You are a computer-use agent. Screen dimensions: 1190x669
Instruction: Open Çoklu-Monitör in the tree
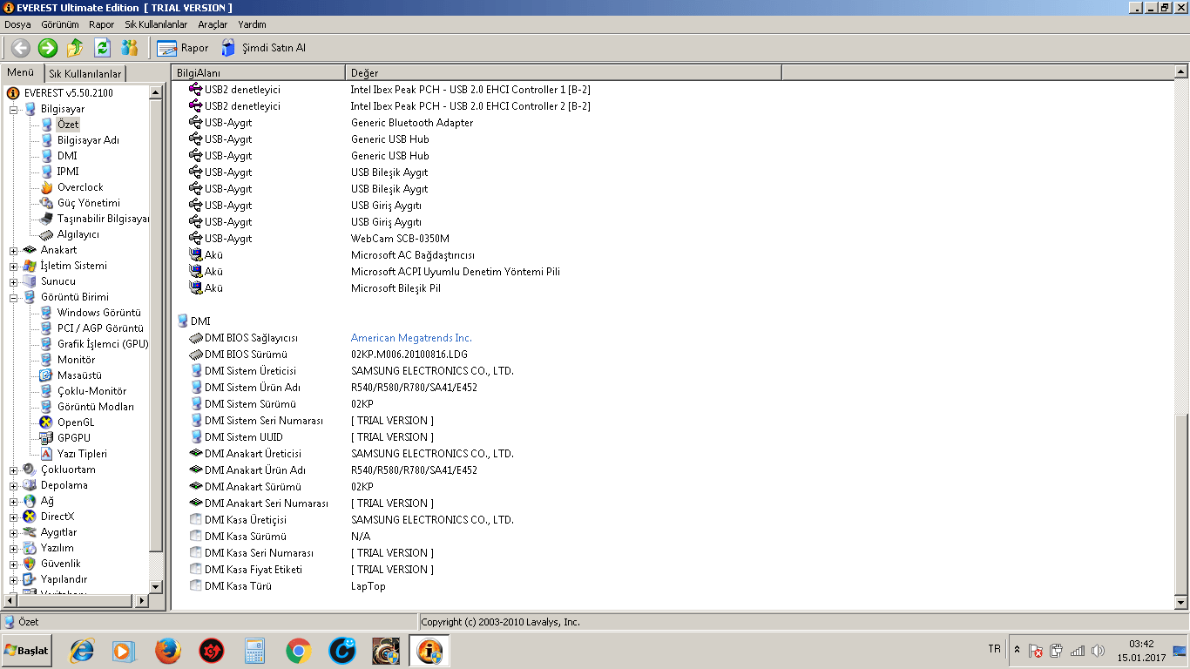coord(91,391)
